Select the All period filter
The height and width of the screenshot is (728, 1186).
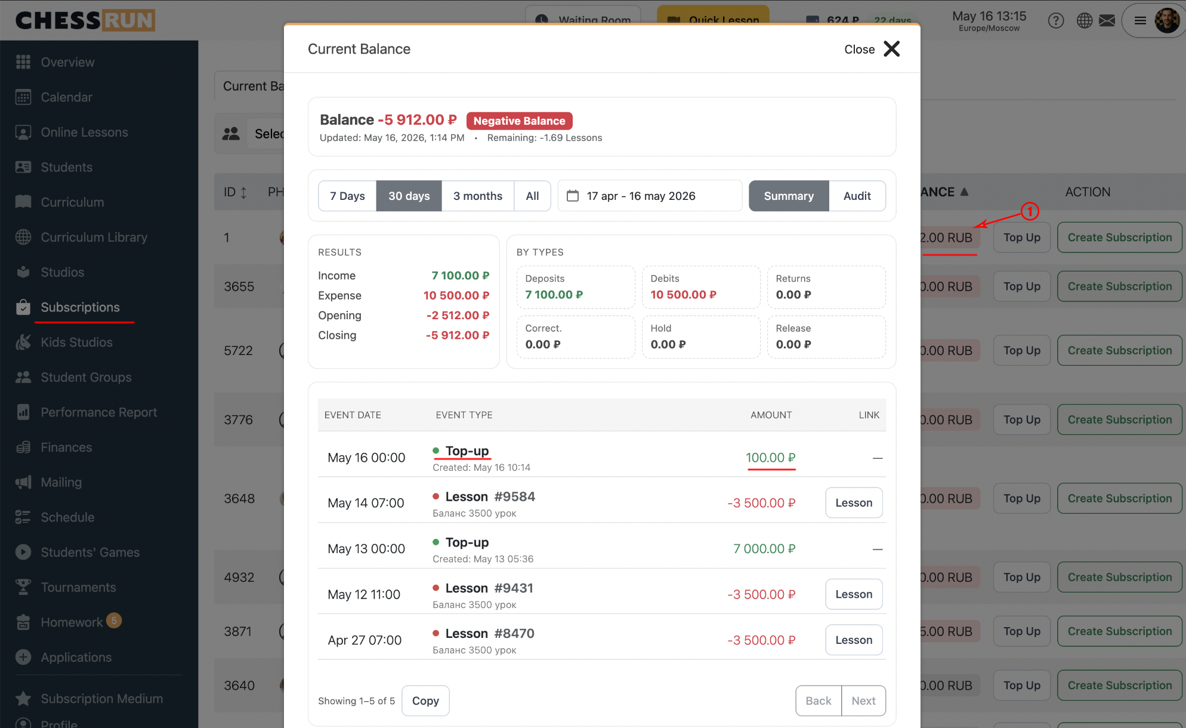pos(532,196)
